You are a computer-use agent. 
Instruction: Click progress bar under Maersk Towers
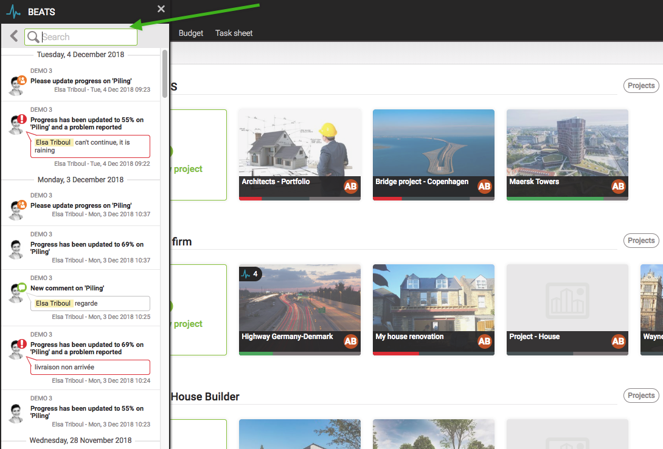[568, 199]
